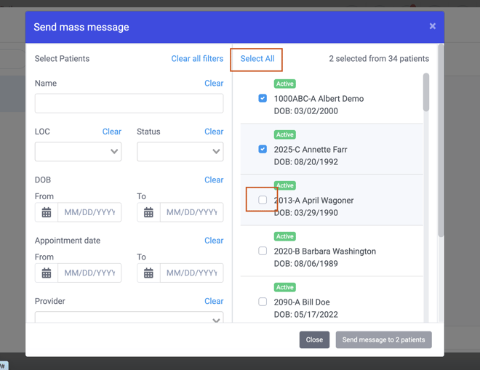The image size is (480, 370).
Task: Open Appointment date To calendar icon
Action: click(x=148, y=273)
